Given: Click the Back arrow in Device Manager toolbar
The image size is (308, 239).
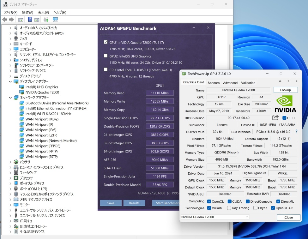Looking at the screenshot, I should [5, 20].
